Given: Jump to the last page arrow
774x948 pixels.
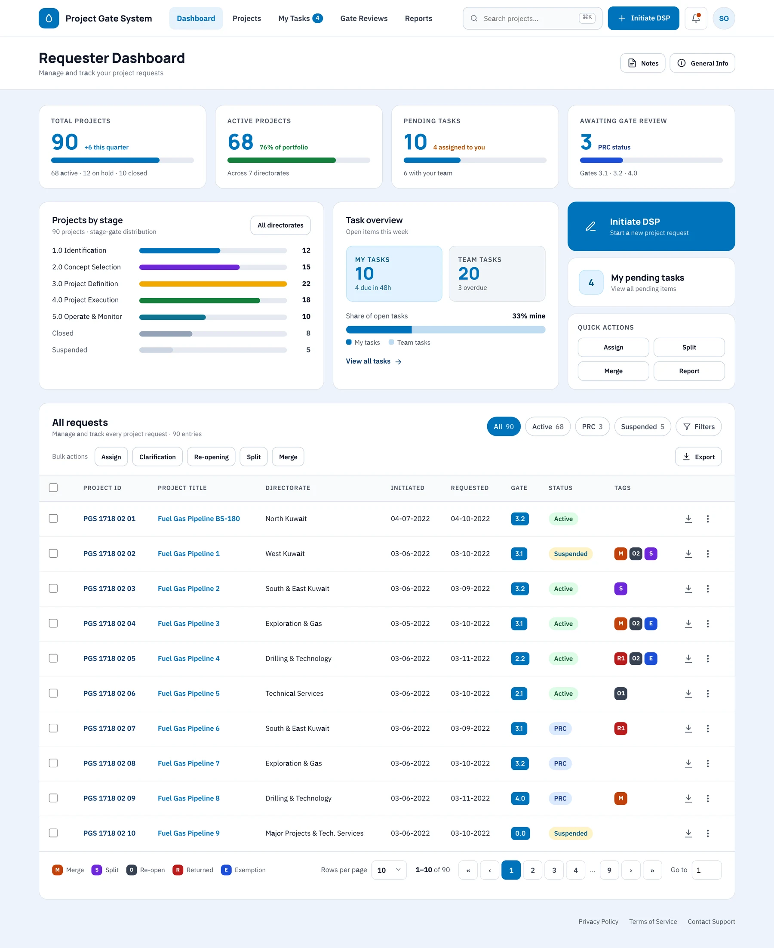Looking at the screenshot, I should pyautogui.click(x=652, y=870).
